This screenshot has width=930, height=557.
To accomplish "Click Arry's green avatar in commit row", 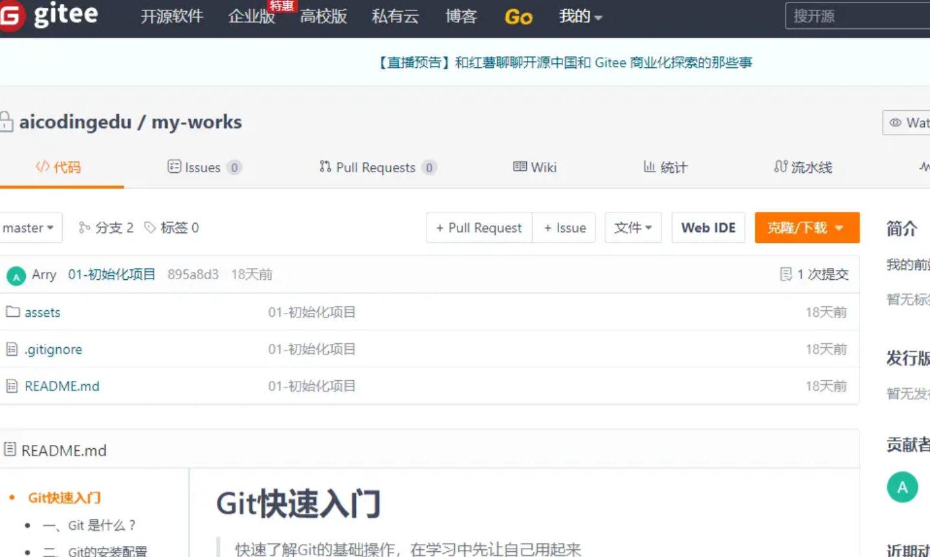I will (16, 275).
